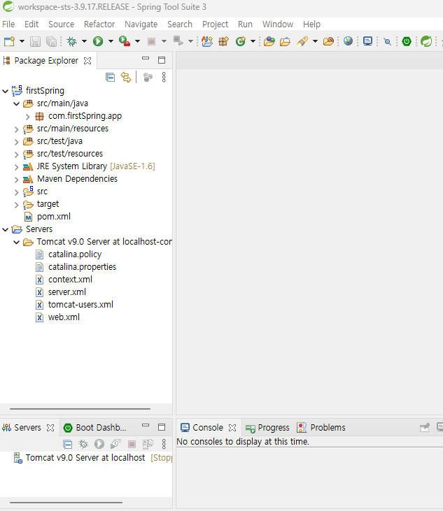Click the Save icon in toolbar
The image size is (443, 511).
(35, 41)
